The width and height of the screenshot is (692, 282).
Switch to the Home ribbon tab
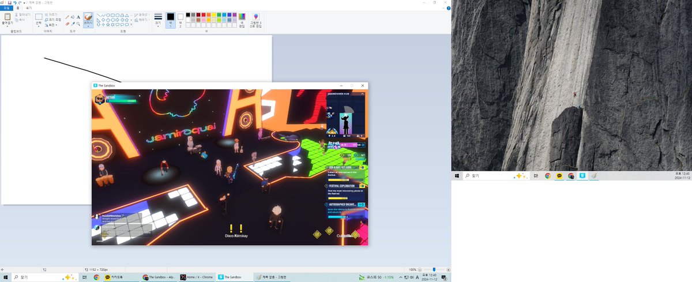[18, 8]
